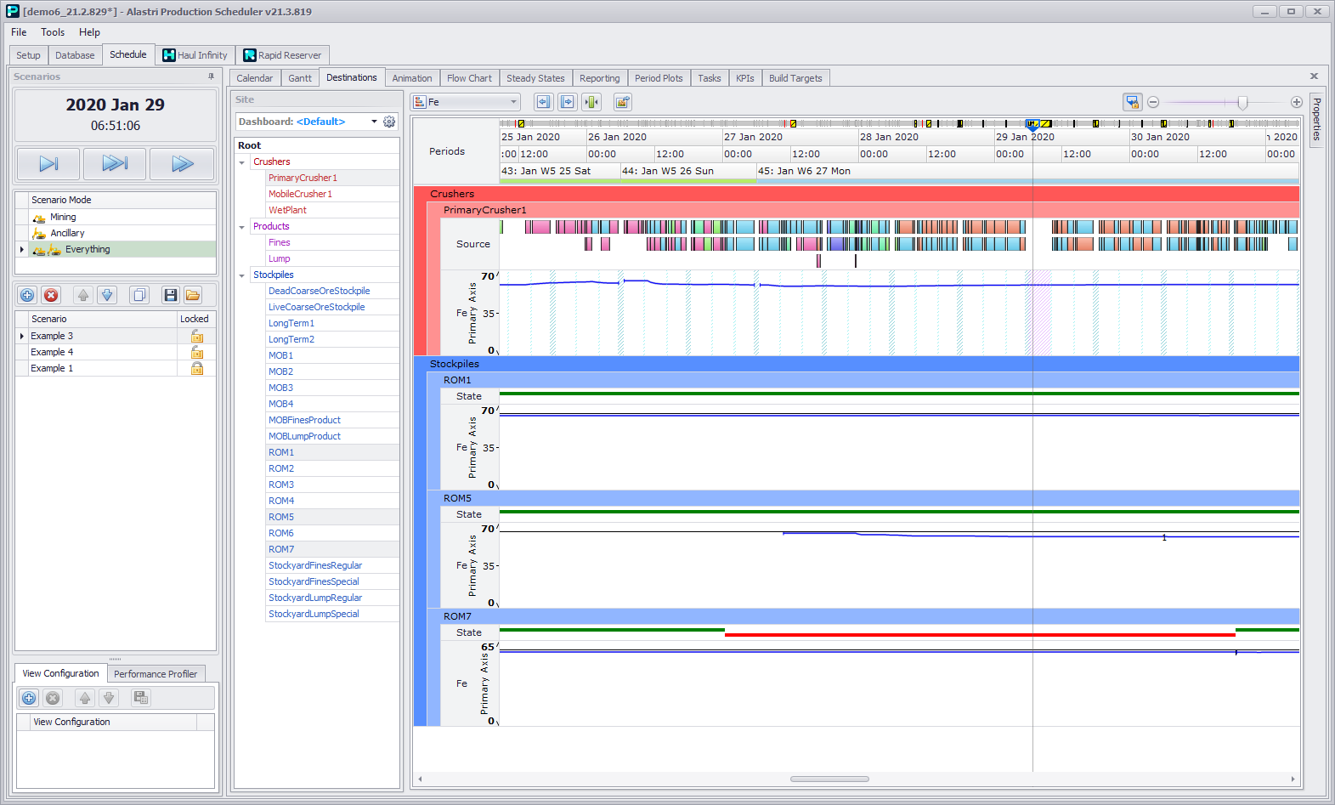Delete scenario using the red X icon

coord(51,295)
